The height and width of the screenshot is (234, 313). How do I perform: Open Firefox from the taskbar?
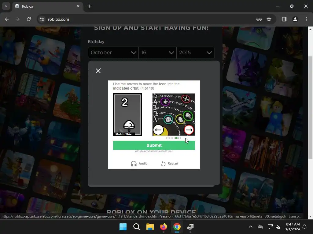(164, 227)
